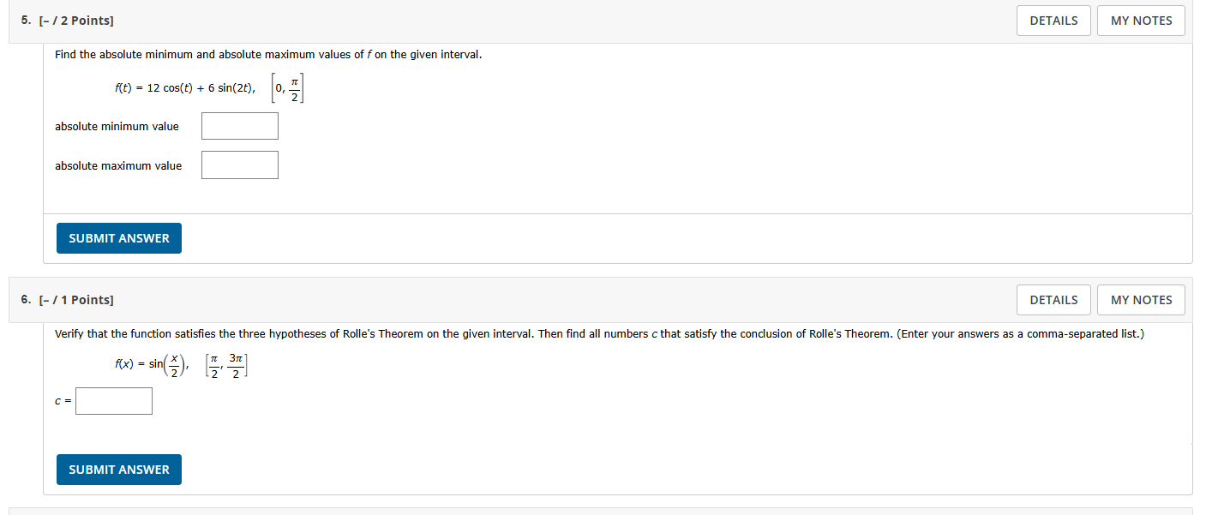
Task: Click the f(t) = 12 cos(t) + 6 sin(2t) formula
Action: point(184,88)
